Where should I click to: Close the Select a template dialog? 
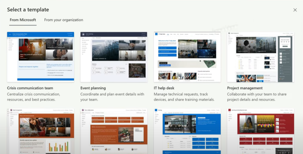coord(295,10)
